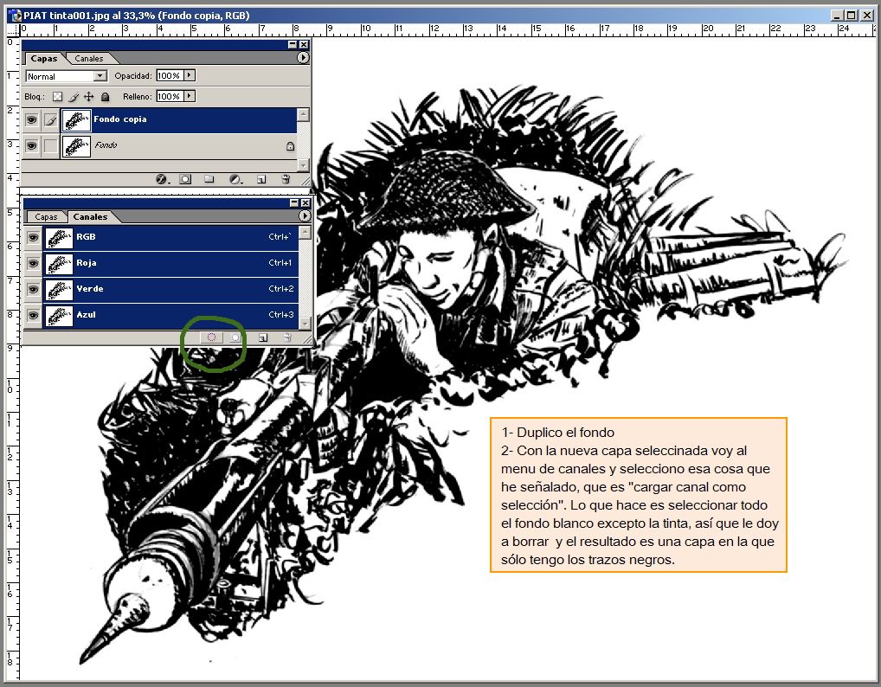Create a new layer set folder
The height and width of the screenshot is (687, 881).
209,179
